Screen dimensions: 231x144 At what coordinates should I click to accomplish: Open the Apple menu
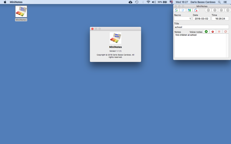point(5,2)
